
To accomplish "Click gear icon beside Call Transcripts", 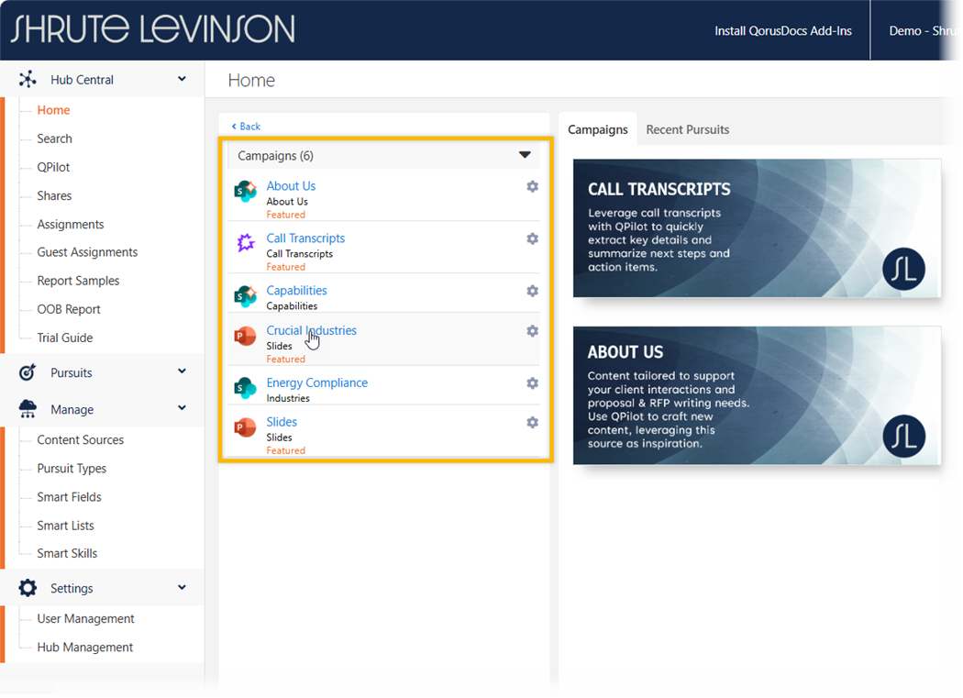I will point(532,239).
